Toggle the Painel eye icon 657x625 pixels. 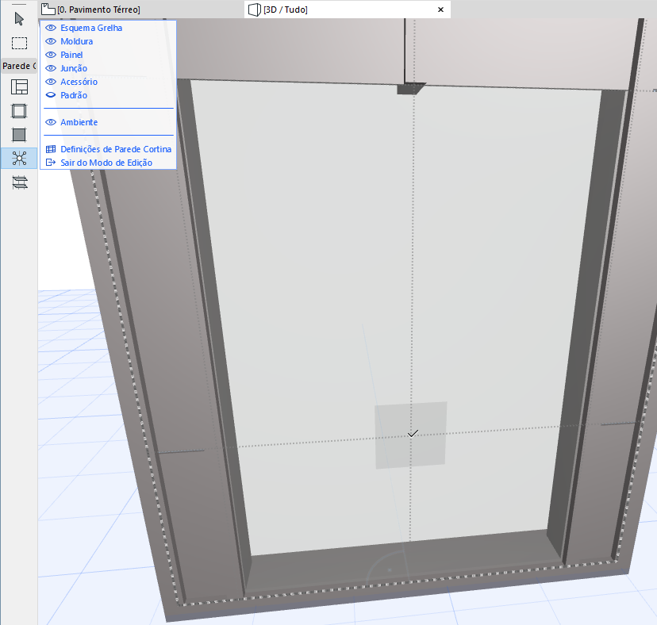tap(51, 55)
